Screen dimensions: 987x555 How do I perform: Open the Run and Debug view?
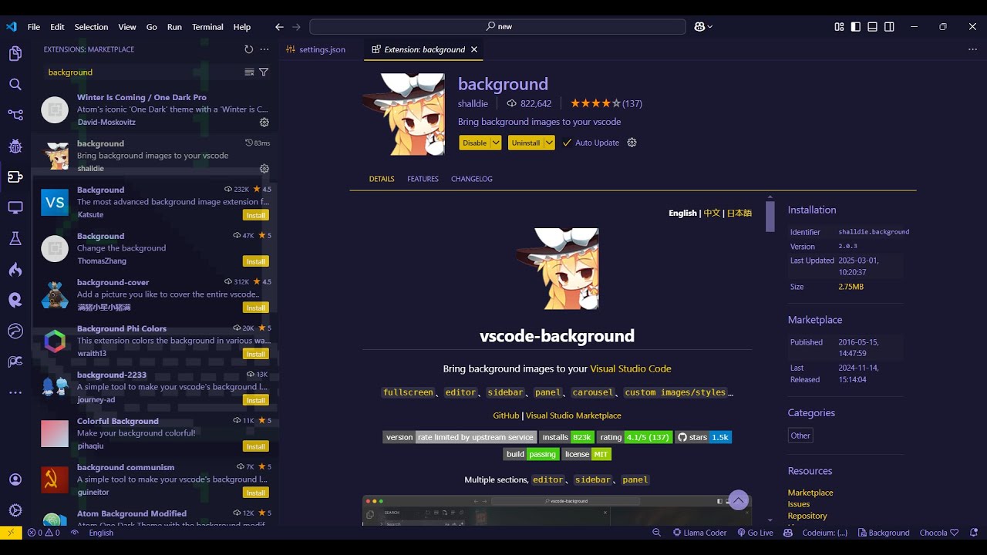tap(15, 146)
